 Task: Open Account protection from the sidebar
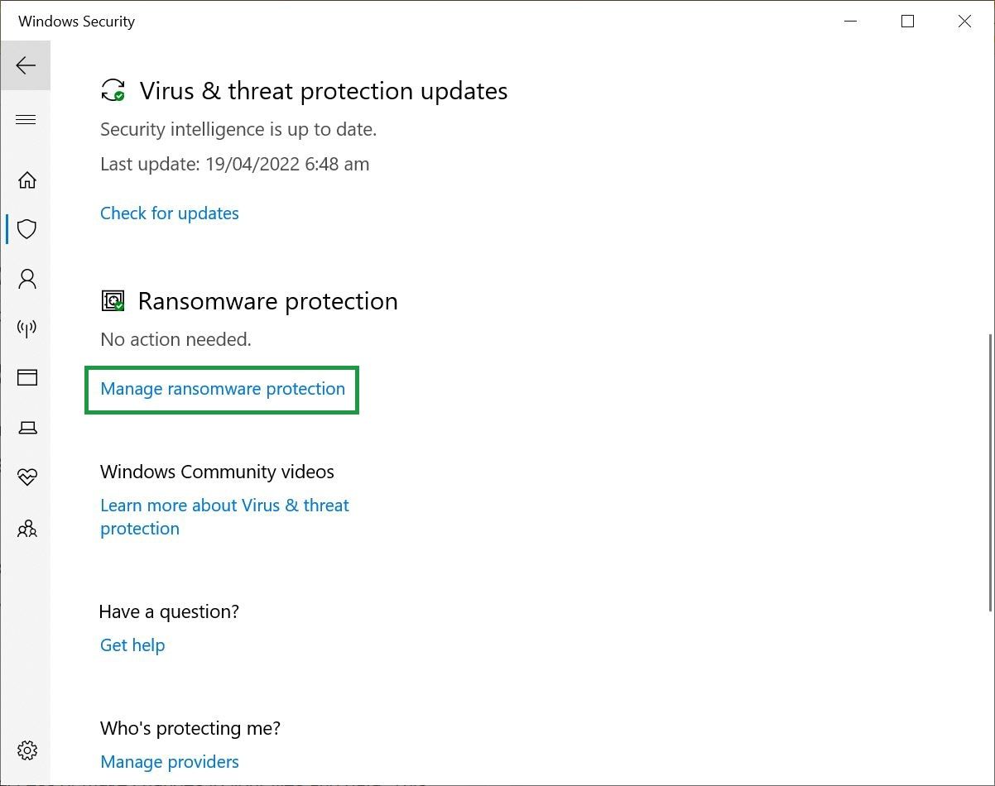tap(26, 279)
